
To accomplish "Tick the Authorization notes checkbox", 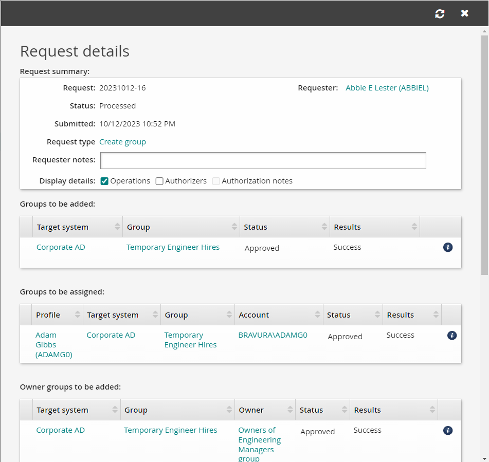I will tap(216, 181).
